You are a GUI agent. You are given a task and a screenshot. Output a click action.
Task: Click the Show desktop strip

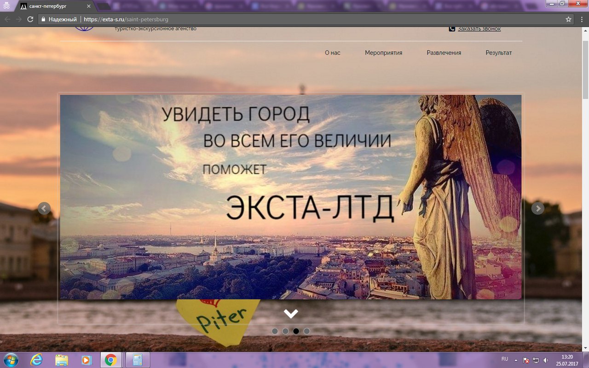pos(586,360)
